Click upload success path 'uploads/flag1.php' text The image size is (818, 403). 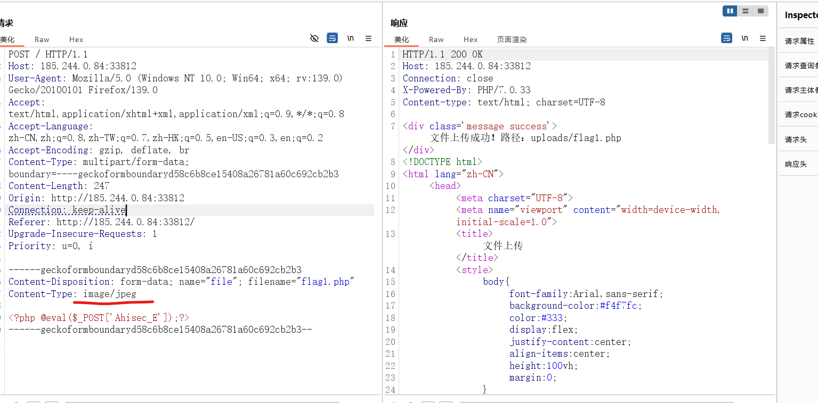pos(576,138)
